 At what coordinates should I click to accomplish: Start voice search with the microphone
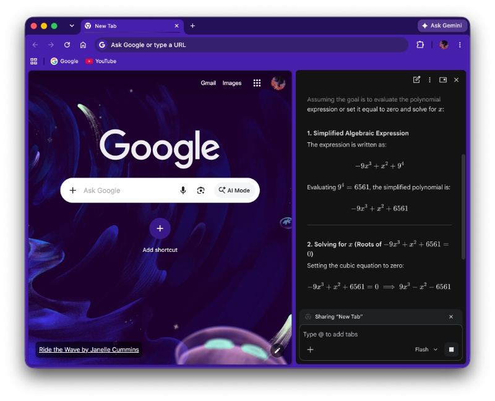[183, 191]
